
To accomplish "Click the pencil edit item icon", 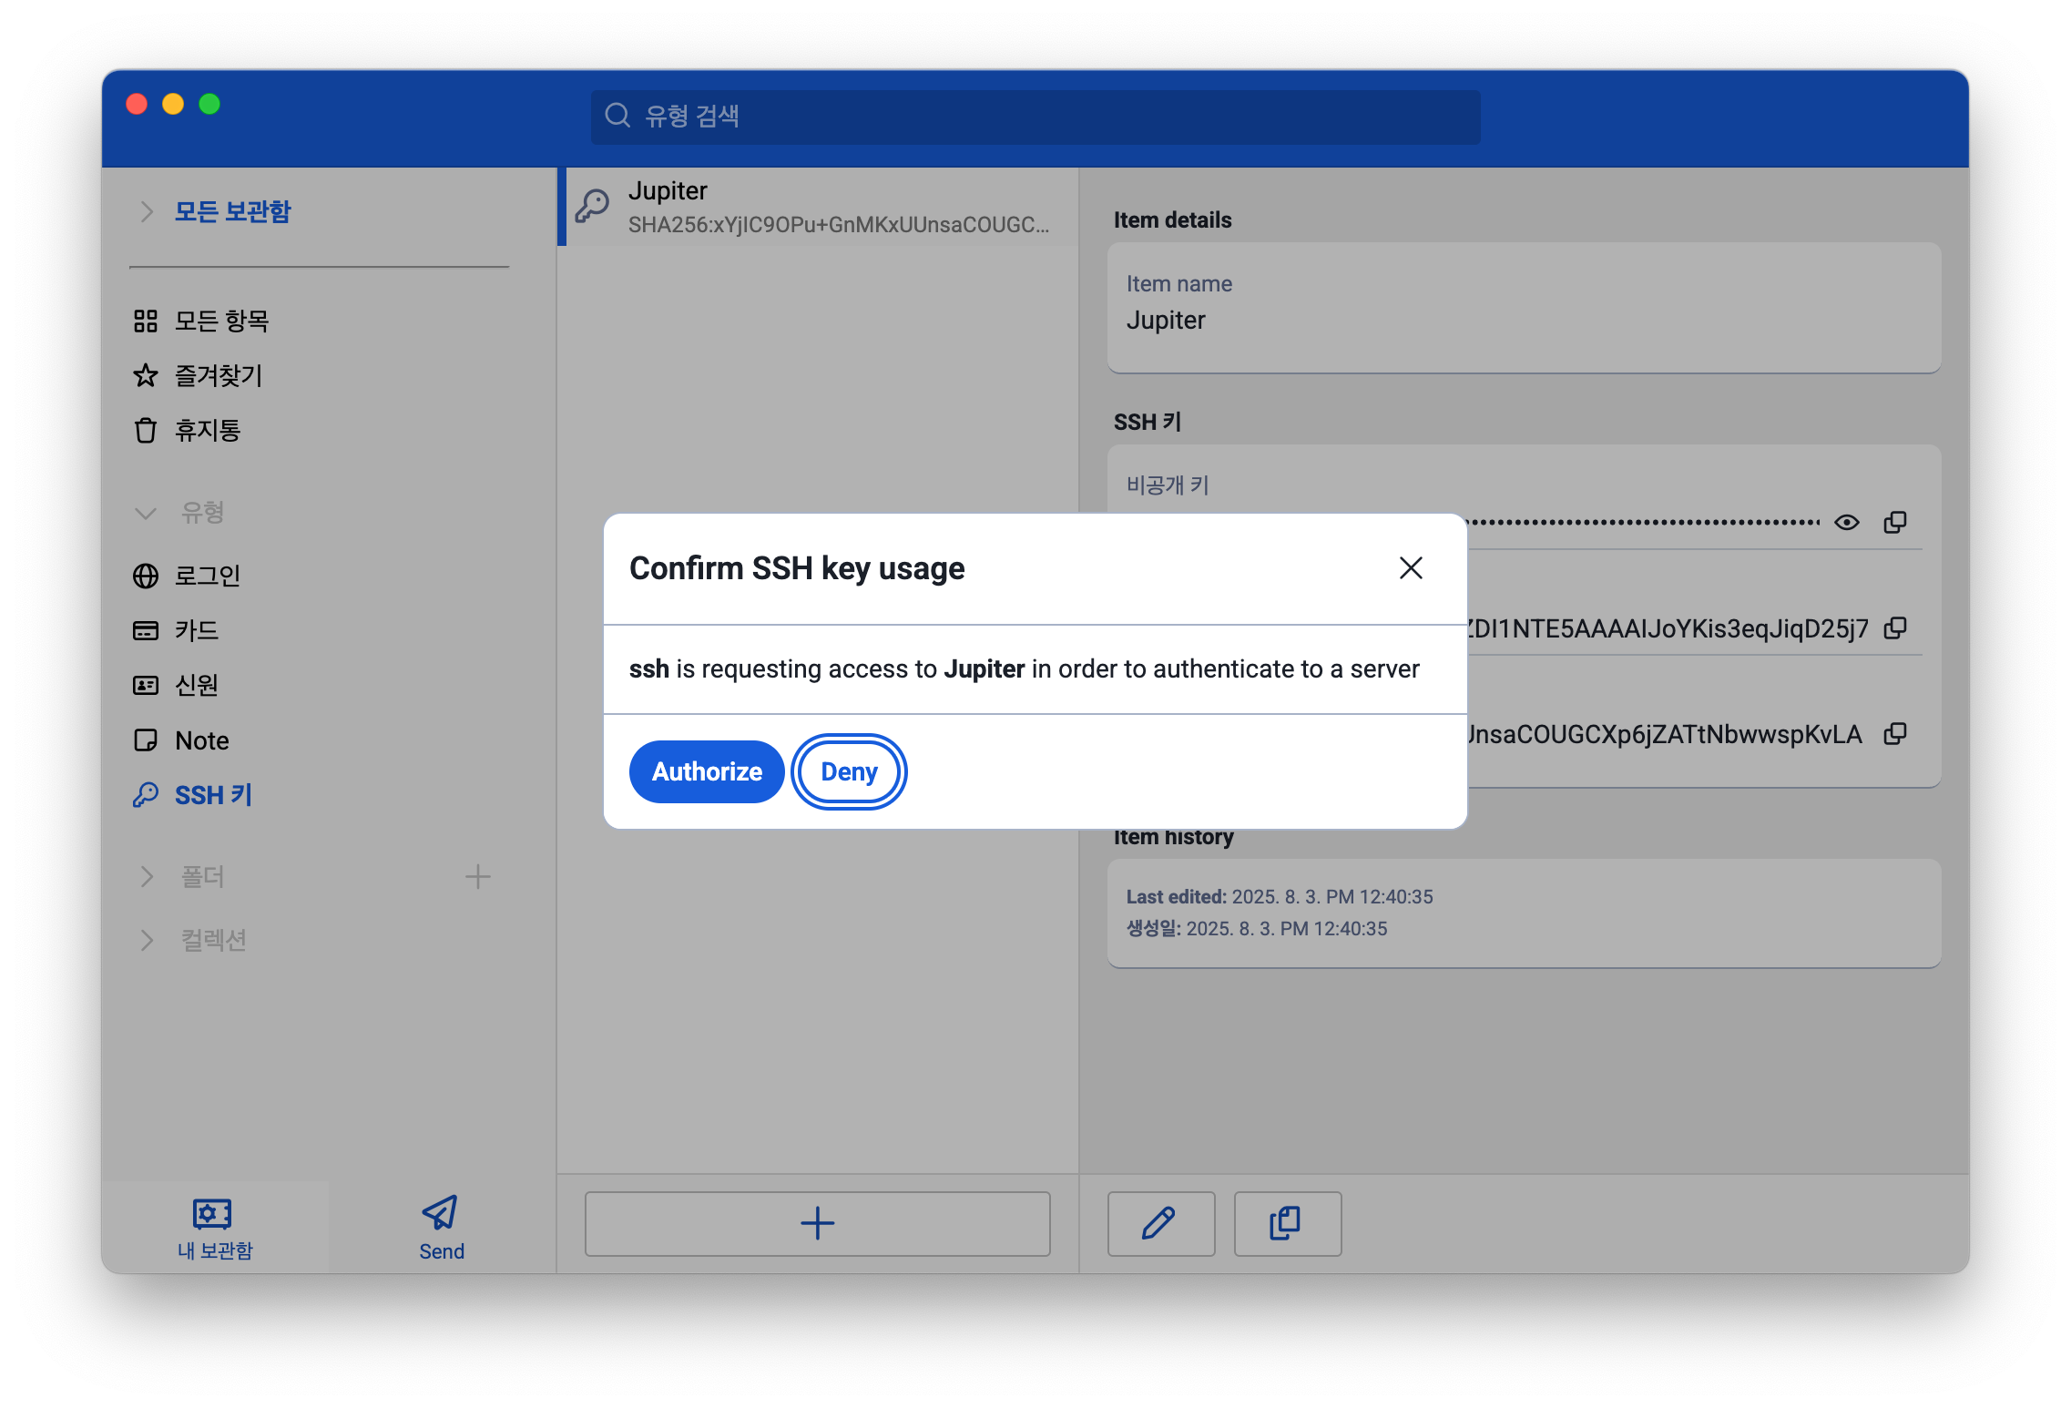I will click(1160, 1223).
